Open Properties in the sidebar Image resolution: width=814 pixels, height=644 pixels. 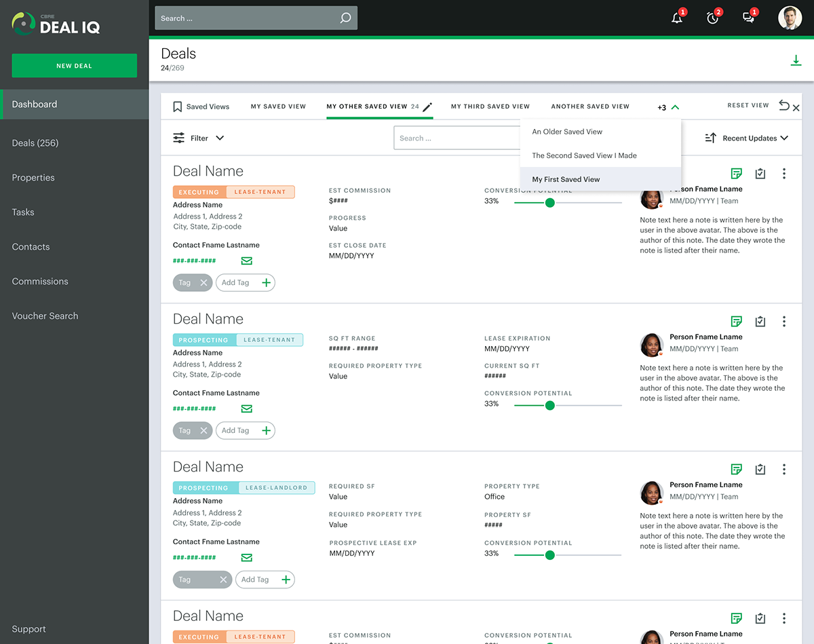point(33,178)
